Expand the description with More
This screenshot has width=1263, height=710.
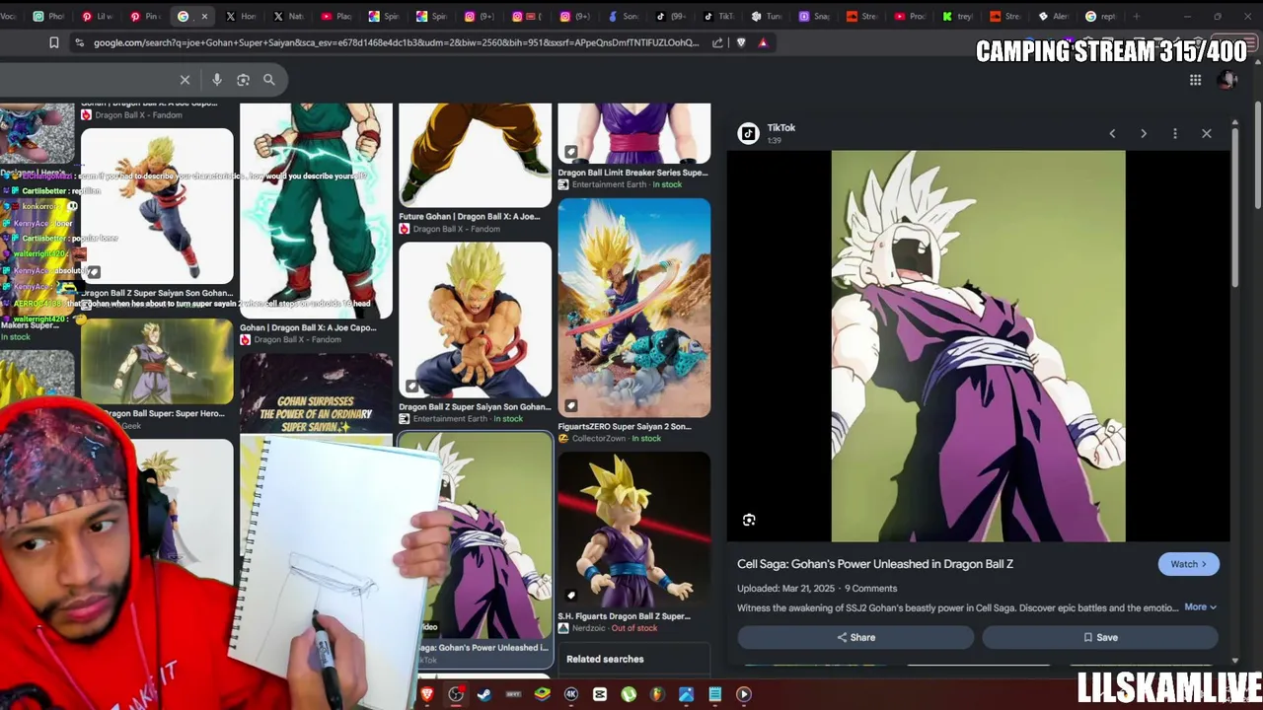pos(1200,607)
